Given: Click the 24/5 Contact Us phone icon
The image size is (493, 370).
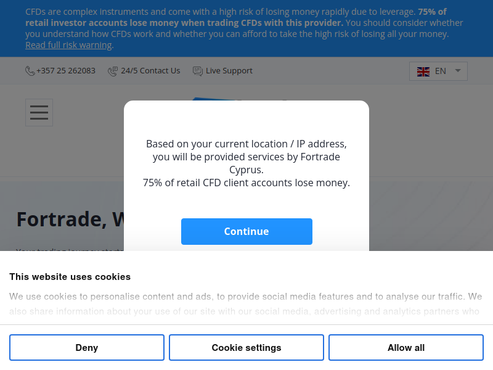Looking at the screenshot, I should 113,71.
